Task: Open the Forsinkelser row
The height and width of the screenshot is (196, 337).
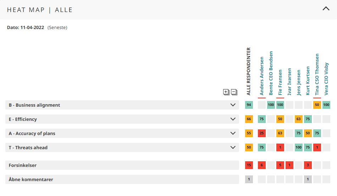Action: click(x=122, y=165)
